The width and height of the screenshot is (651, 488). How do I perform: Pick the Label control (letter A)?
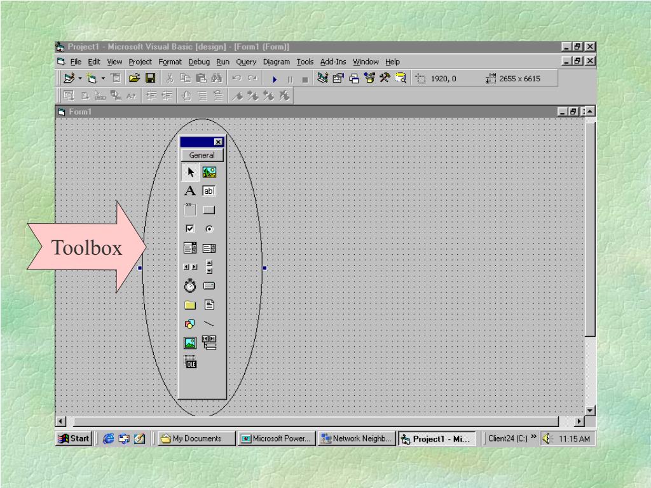pyautogui.click(x=190, y=191)
